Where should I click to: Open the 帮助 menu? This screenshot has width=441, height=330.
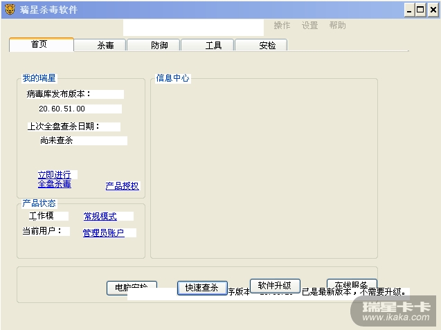point(337,26)
